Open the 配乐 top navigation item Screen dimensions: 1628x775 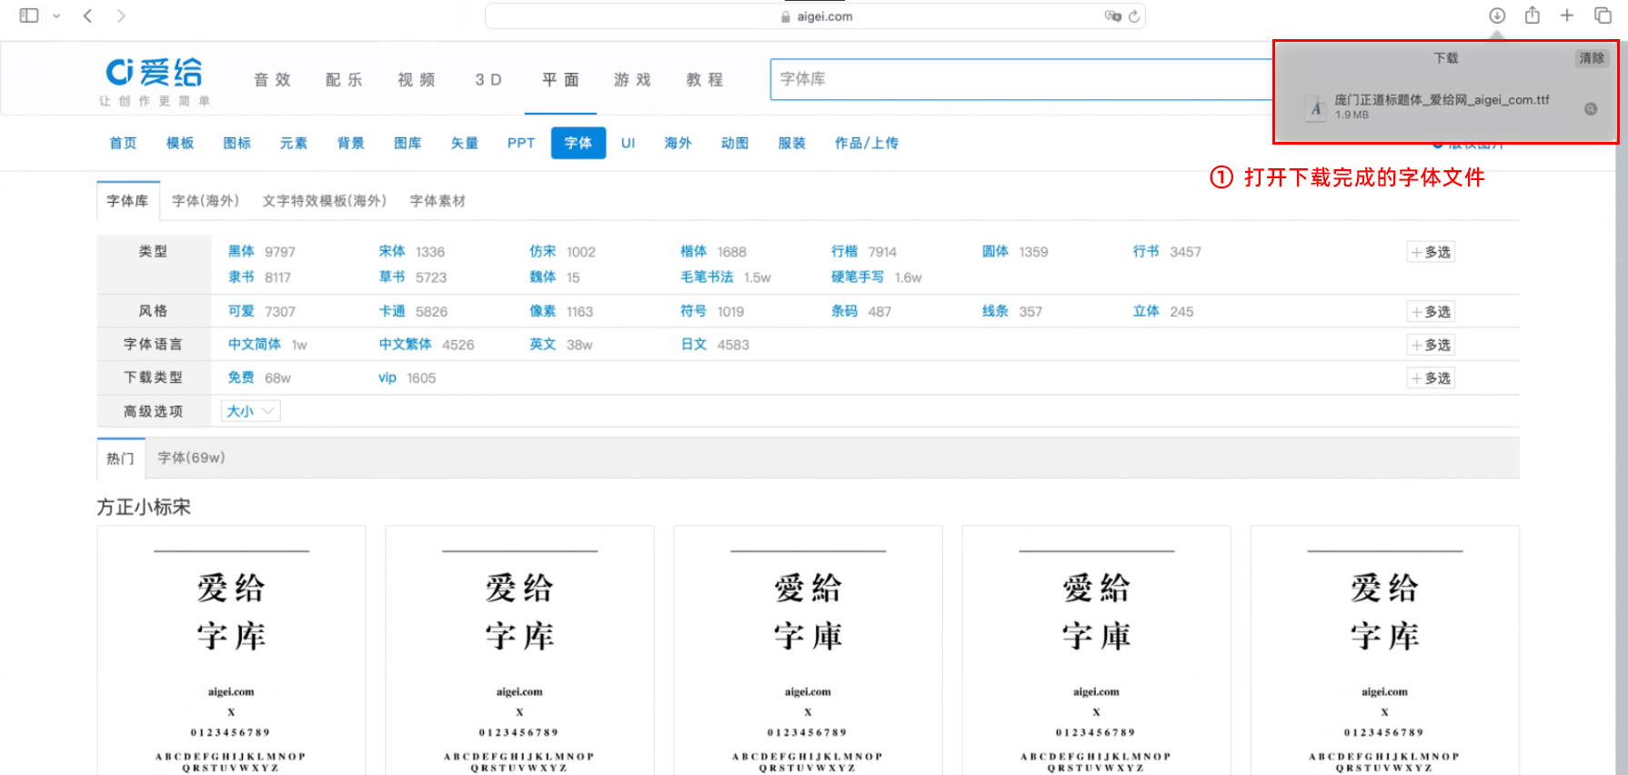(344, 80)
